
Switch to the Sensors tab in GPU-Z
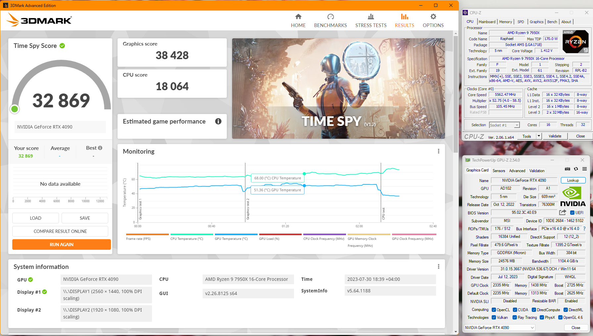point(499,171)
